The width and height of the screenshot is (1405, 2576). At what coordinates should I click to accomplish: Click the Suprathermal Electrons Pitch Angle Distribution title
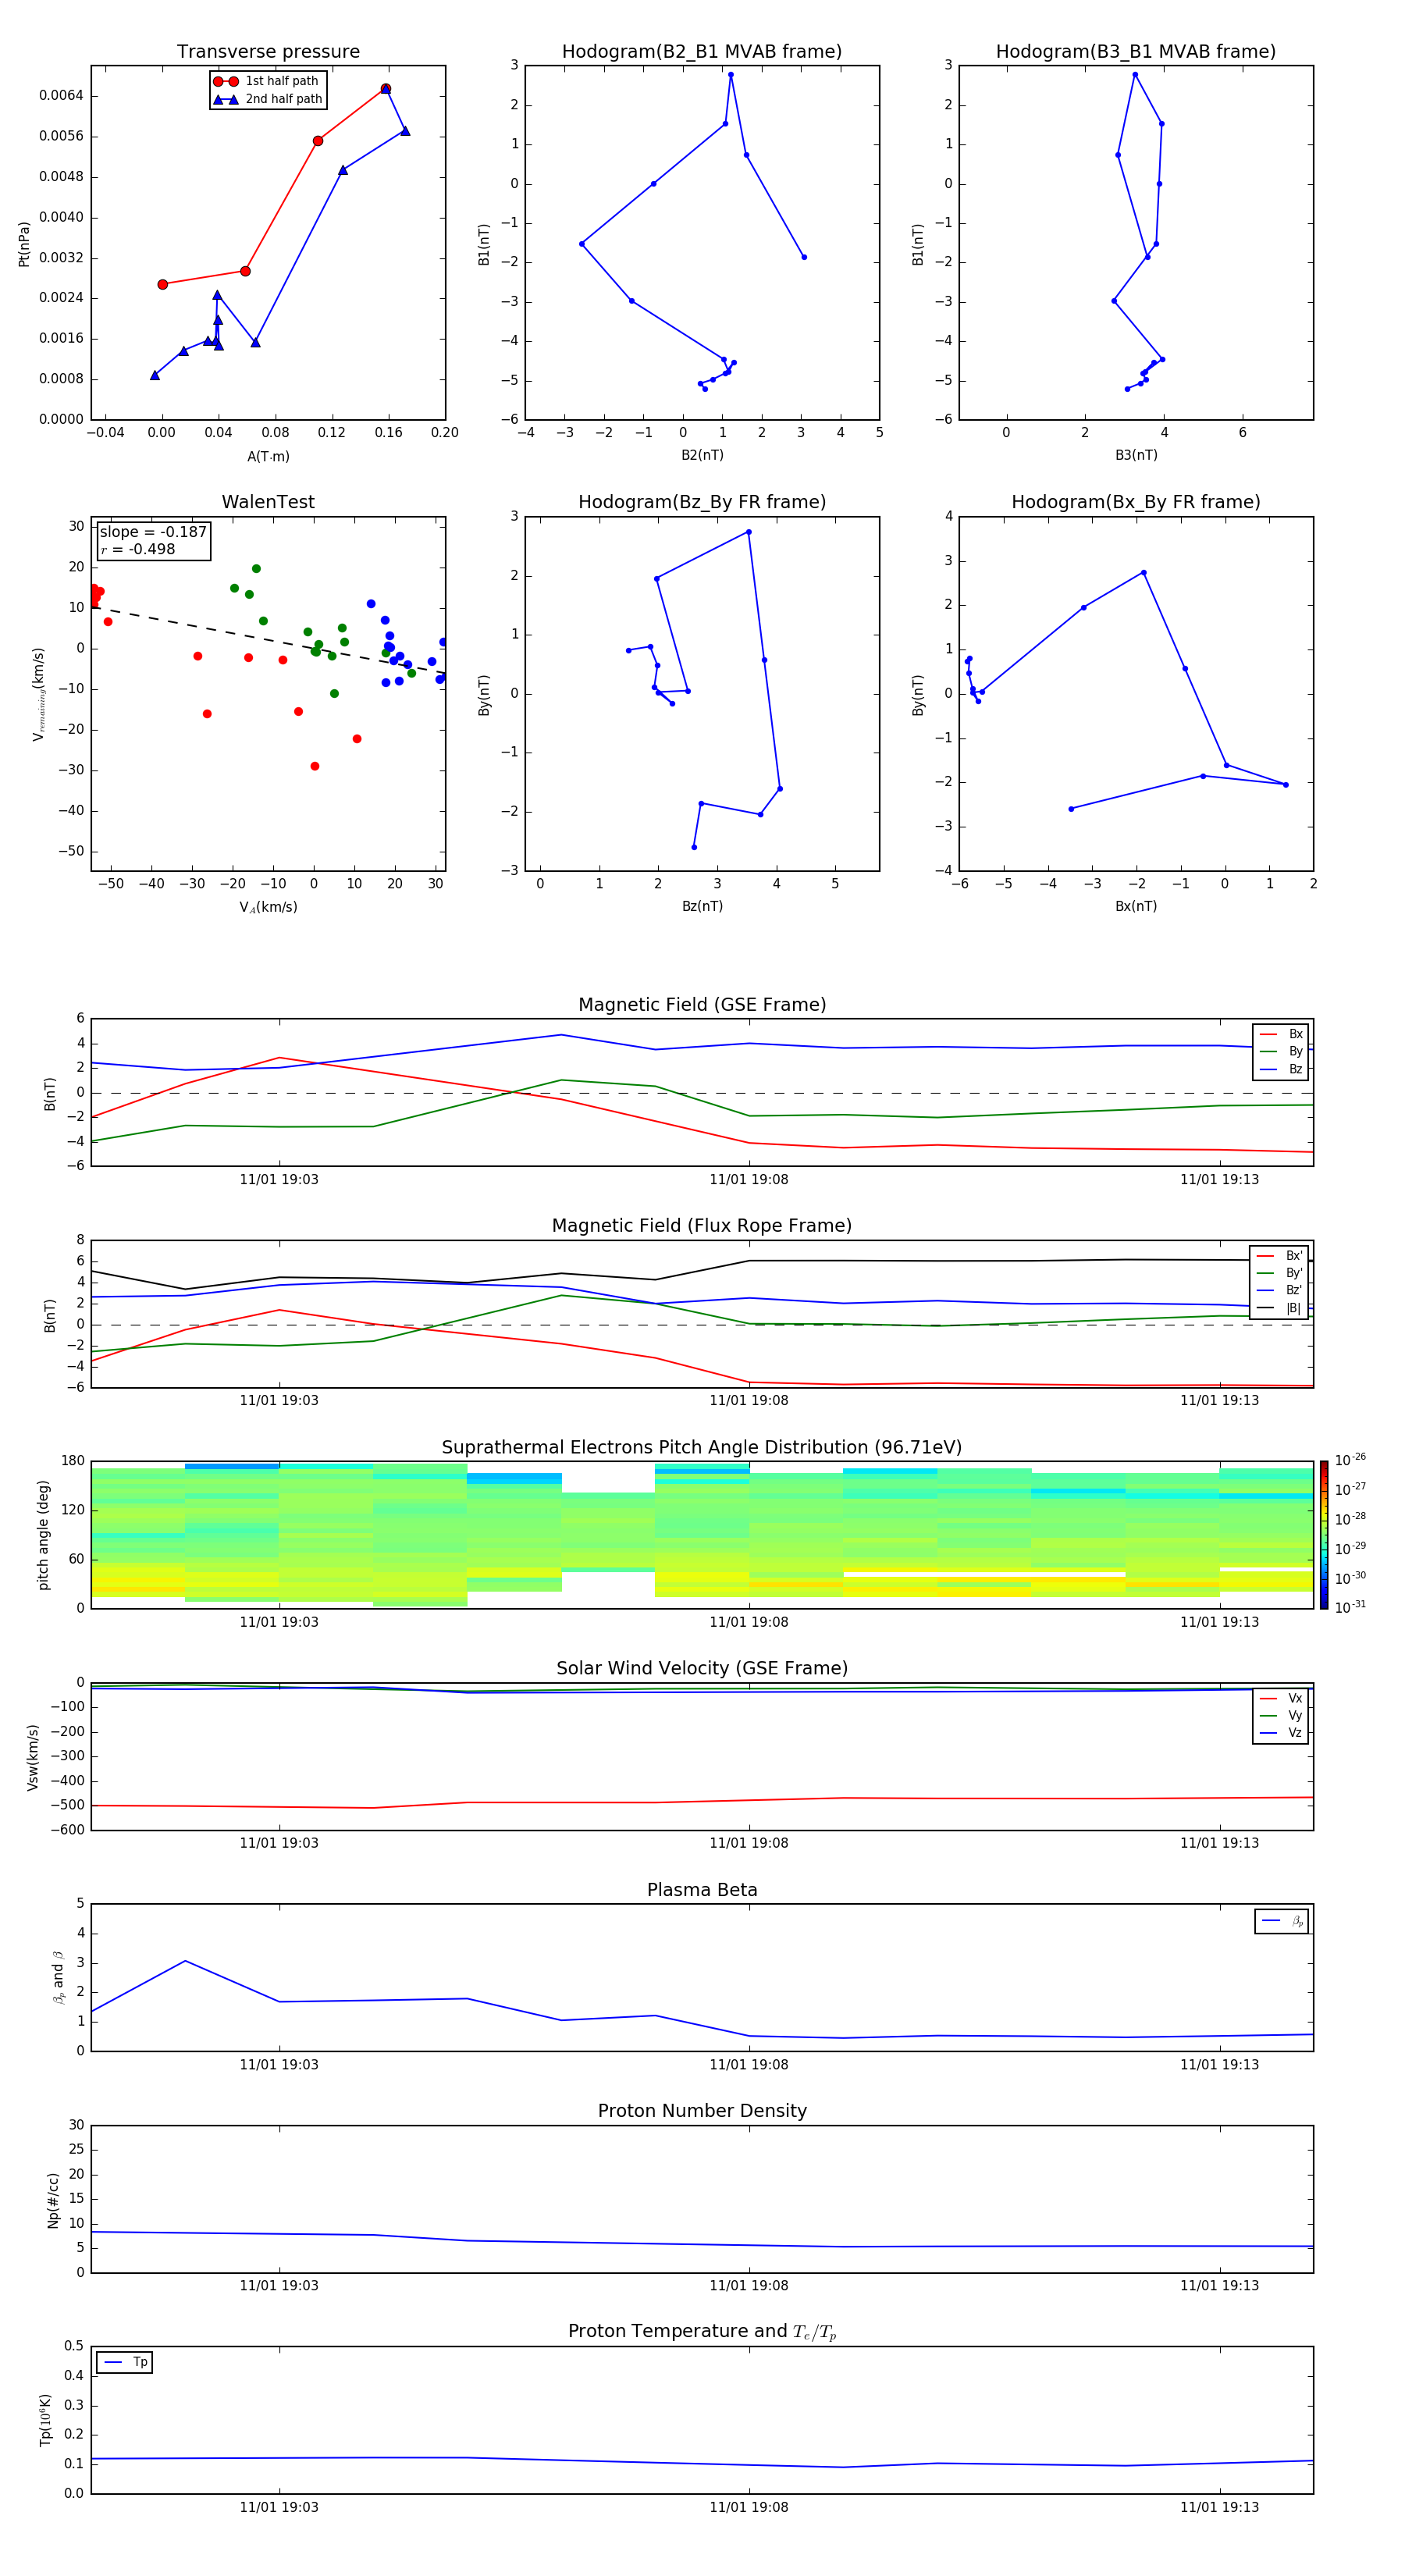point(702,1447)
